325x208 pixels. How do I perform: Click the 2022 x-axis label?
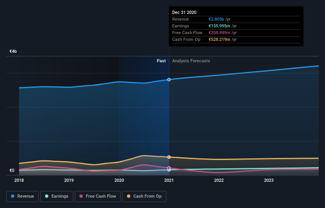[x=219, y=180]
